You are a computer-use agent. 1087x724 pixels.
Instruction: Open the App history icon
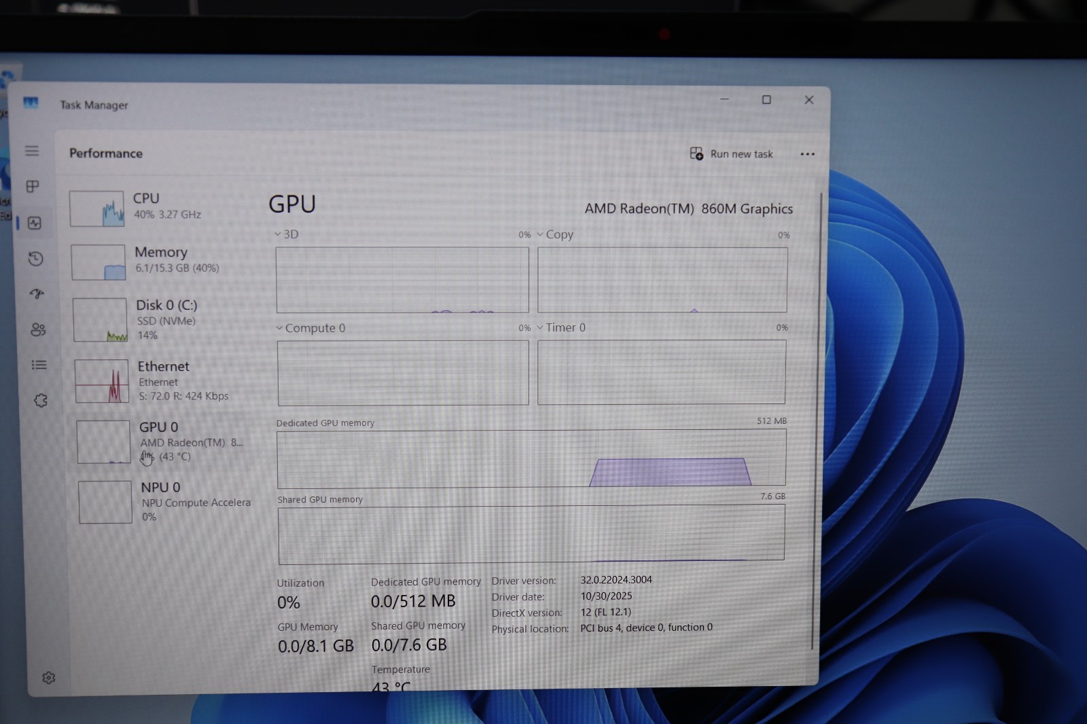click(36, 259)
